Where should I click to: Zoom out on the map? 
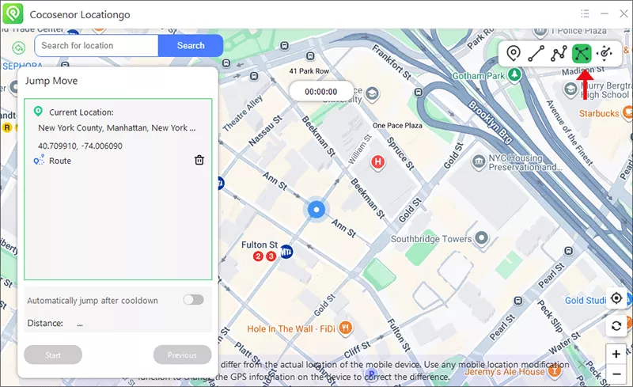(x=616, y=374)
